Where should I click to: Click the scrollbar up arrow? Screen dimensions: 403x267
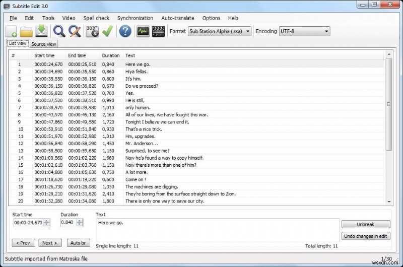[389, 54]
